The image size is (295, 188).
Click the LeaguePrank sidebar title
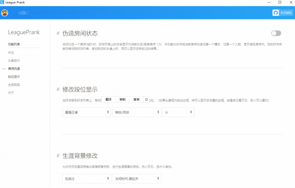pyautogui.click(x=24, y=32)
